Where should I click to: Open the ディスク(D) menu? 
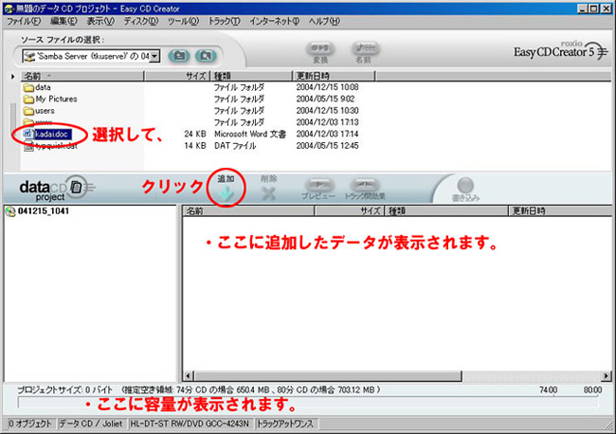click(140, 21)
